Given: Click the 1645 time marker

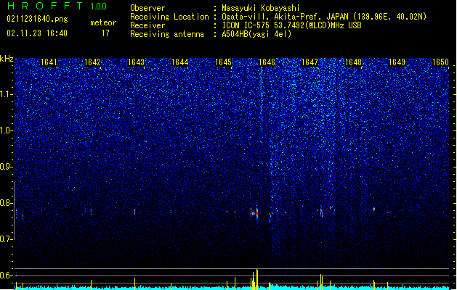Looking at the screenshot, I should [x=223, y=62].
